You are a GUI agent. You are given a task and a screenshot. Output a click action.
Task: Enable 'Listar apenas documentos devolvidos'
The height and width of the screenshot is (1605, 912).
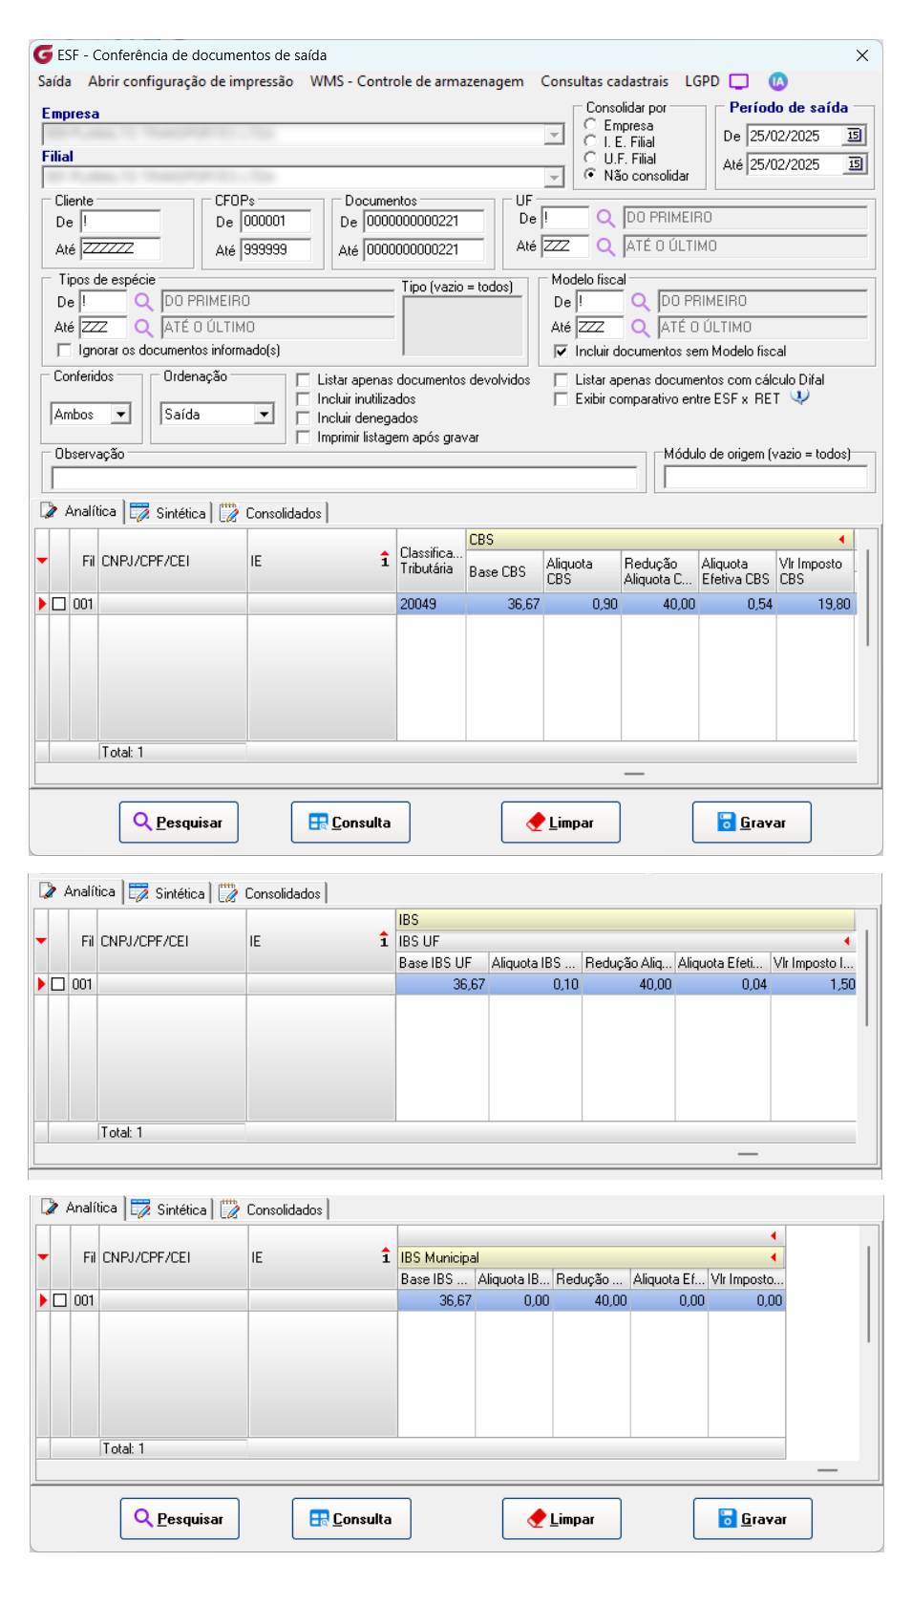[x=304, y=380]
